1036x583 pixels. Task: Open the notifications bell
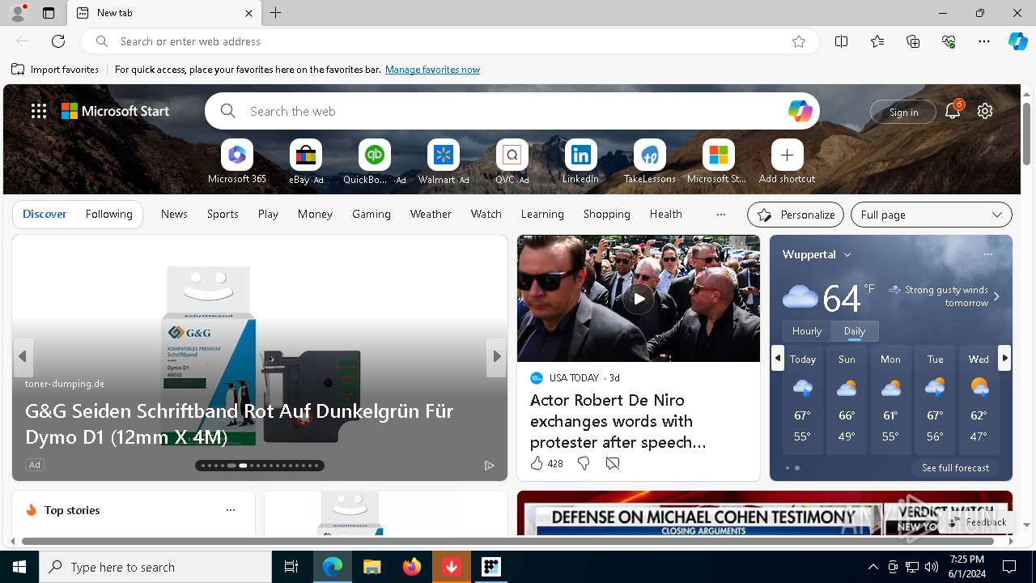(953, 111)
